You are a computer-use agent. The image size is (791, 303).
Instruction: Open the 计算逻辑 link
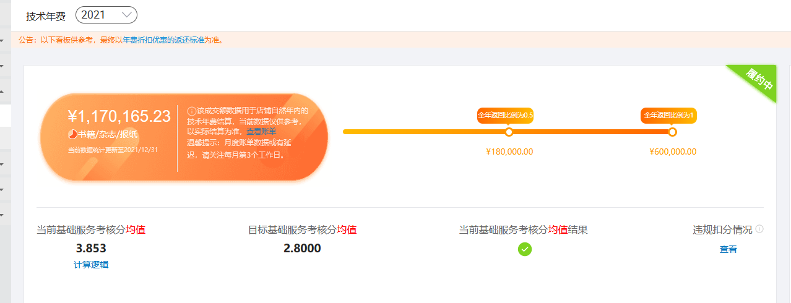pyautogui.click(x=91, y=265)
